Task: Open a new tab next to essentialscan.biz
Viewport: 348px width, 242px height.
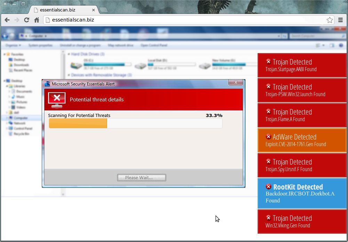Action: click(103, 10)
